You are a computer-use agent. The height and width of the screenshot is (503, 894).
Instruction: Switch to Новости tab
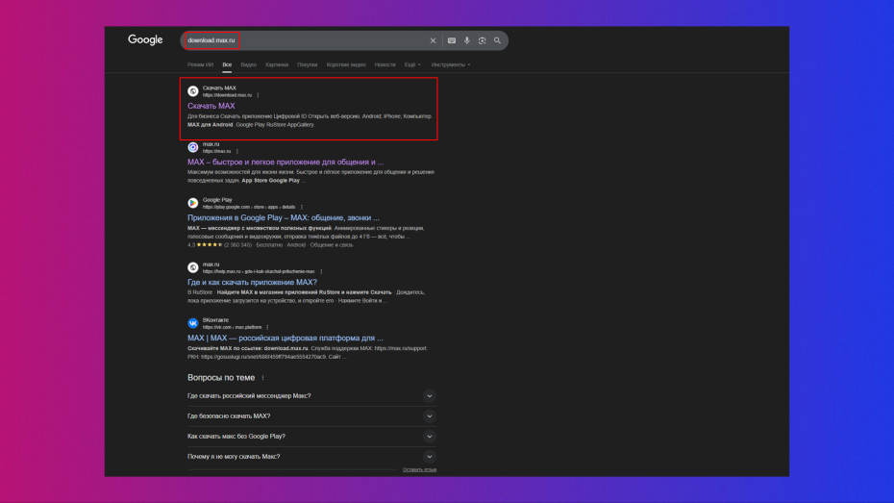click(x=385, y=65)
